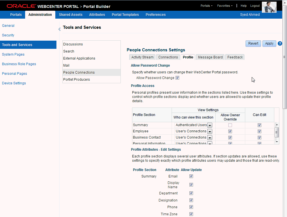The height and width of the screenshot is (217, 287).
Task: Click the Revert button
Action: point(253,43)
